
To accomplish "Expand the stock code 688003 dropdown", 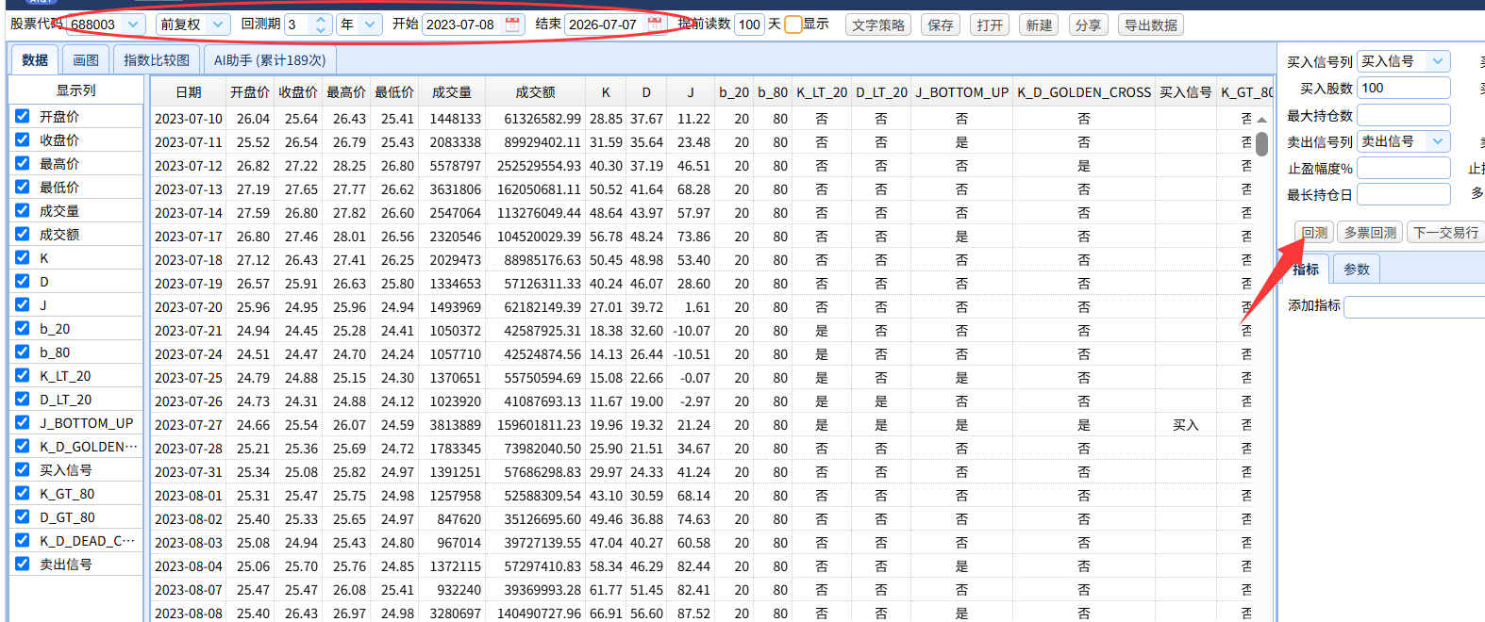I will tap(133, 25).
